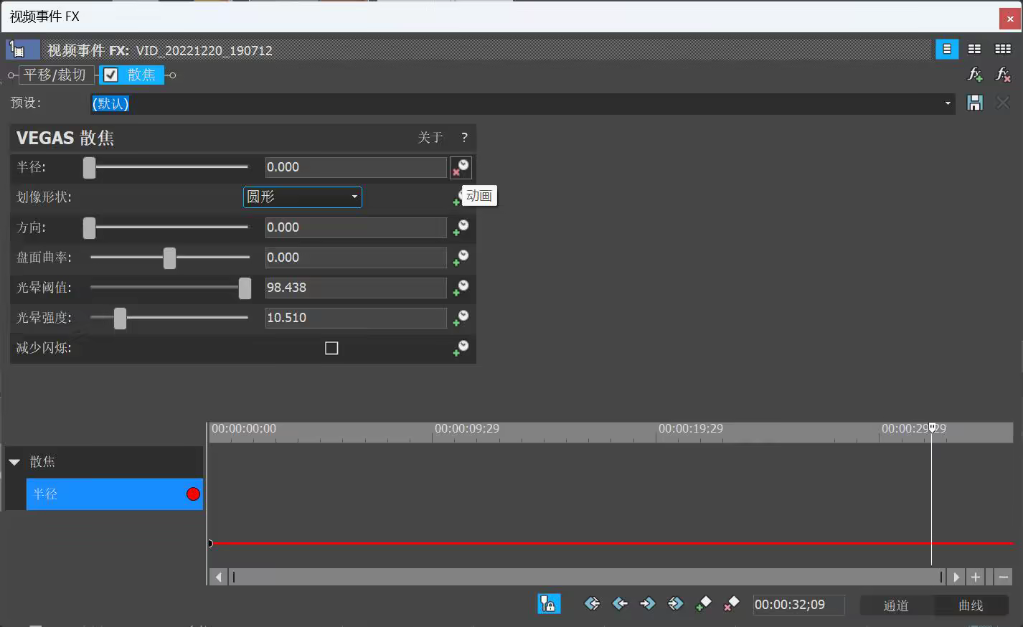
Task: Uncheck the 散焦 effect checkbox
Action: (x=110, y=75)
